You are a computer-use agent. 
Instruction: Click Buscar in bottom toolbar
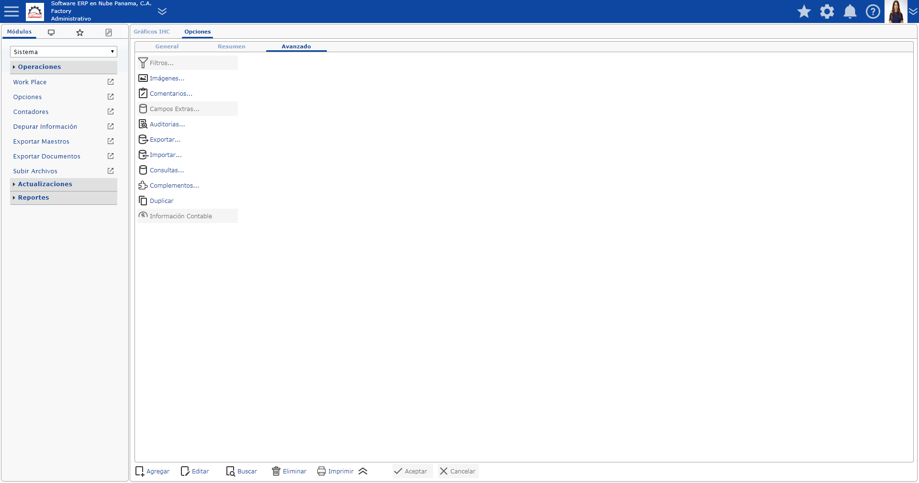(x=242, y=472)
